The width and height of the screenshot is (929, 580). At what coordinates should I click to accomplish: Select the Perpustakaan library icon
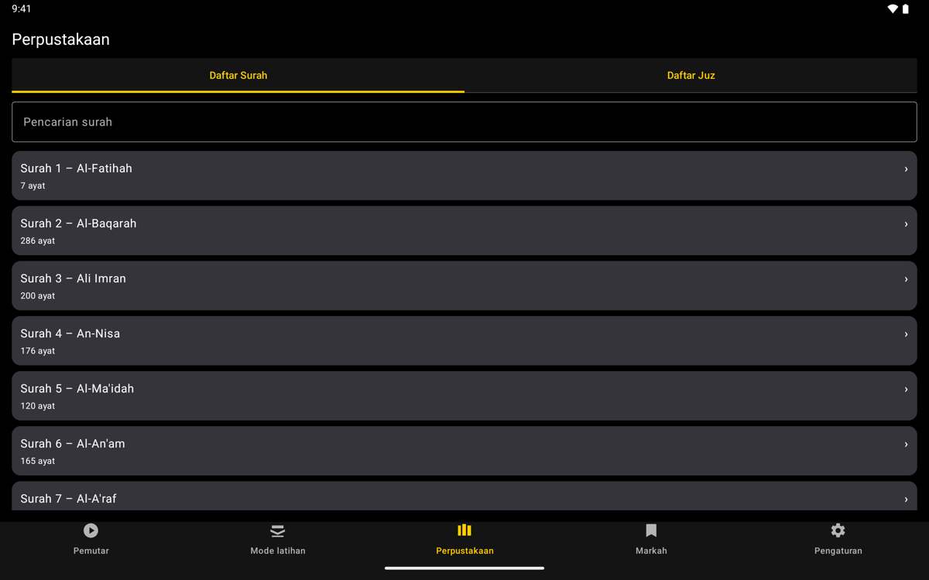pyautogui.click(x=464, y=531)
